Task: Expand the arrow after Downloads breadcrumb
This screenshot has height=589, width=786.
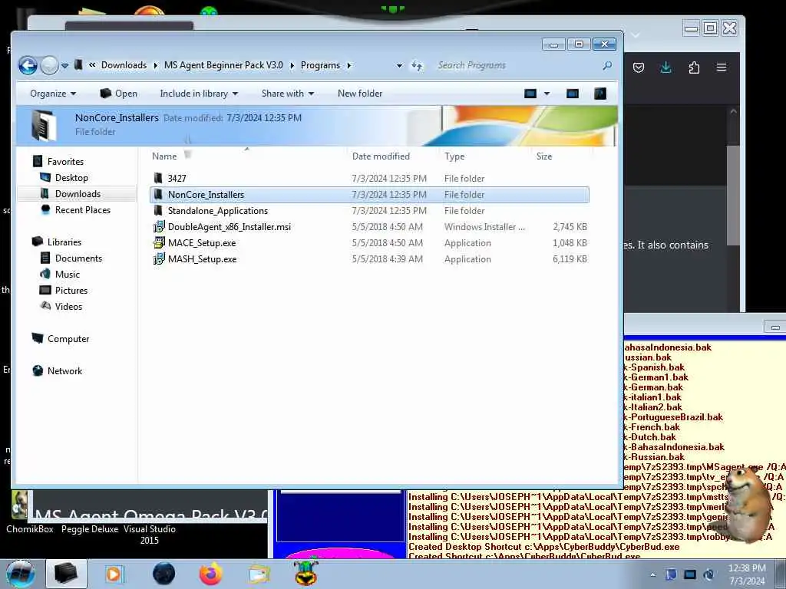Action: tap(155, 65)
